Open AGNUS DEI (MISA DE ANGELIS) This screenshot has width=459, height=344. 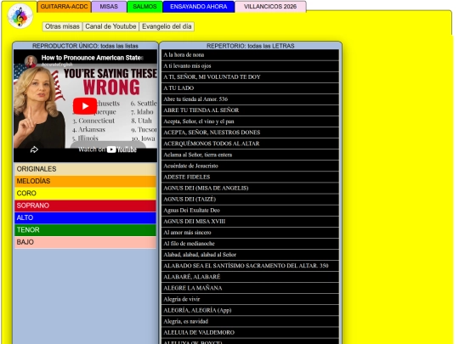pos(250,188)
